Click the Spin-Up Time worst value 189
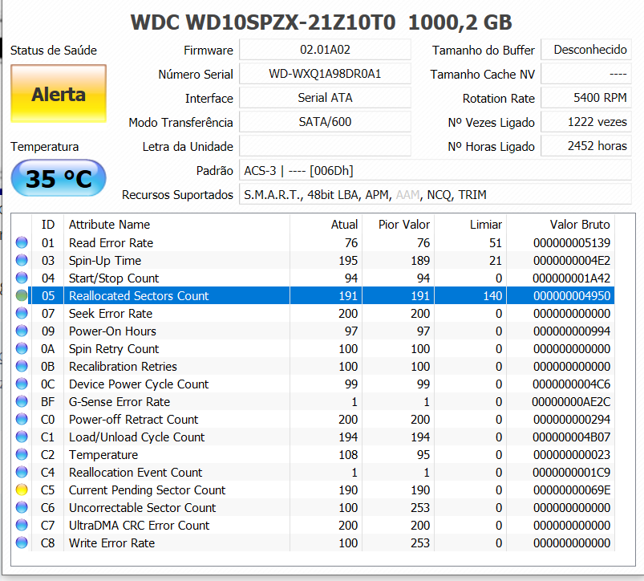The height and width of the screenshot is (581, 644). click(420, 261)
